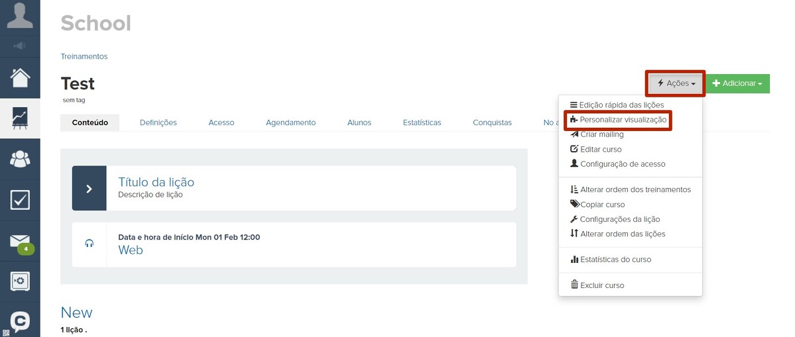Open the mail envelope sidebar icon

[20, 241]
